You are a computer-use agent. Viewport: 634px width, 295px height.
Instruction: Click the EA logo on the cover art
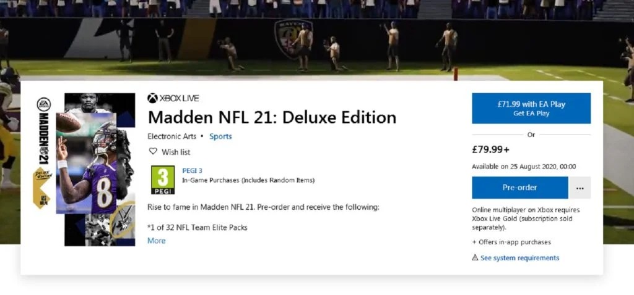[44, 104]
